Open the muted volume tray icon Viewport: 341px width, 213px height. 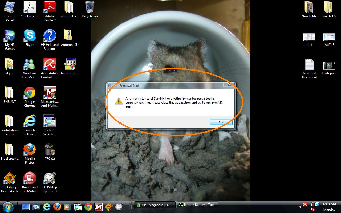[313, 210]
